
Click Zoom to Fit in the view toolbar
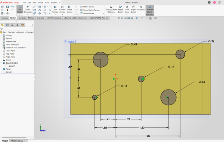click(119, 18)
